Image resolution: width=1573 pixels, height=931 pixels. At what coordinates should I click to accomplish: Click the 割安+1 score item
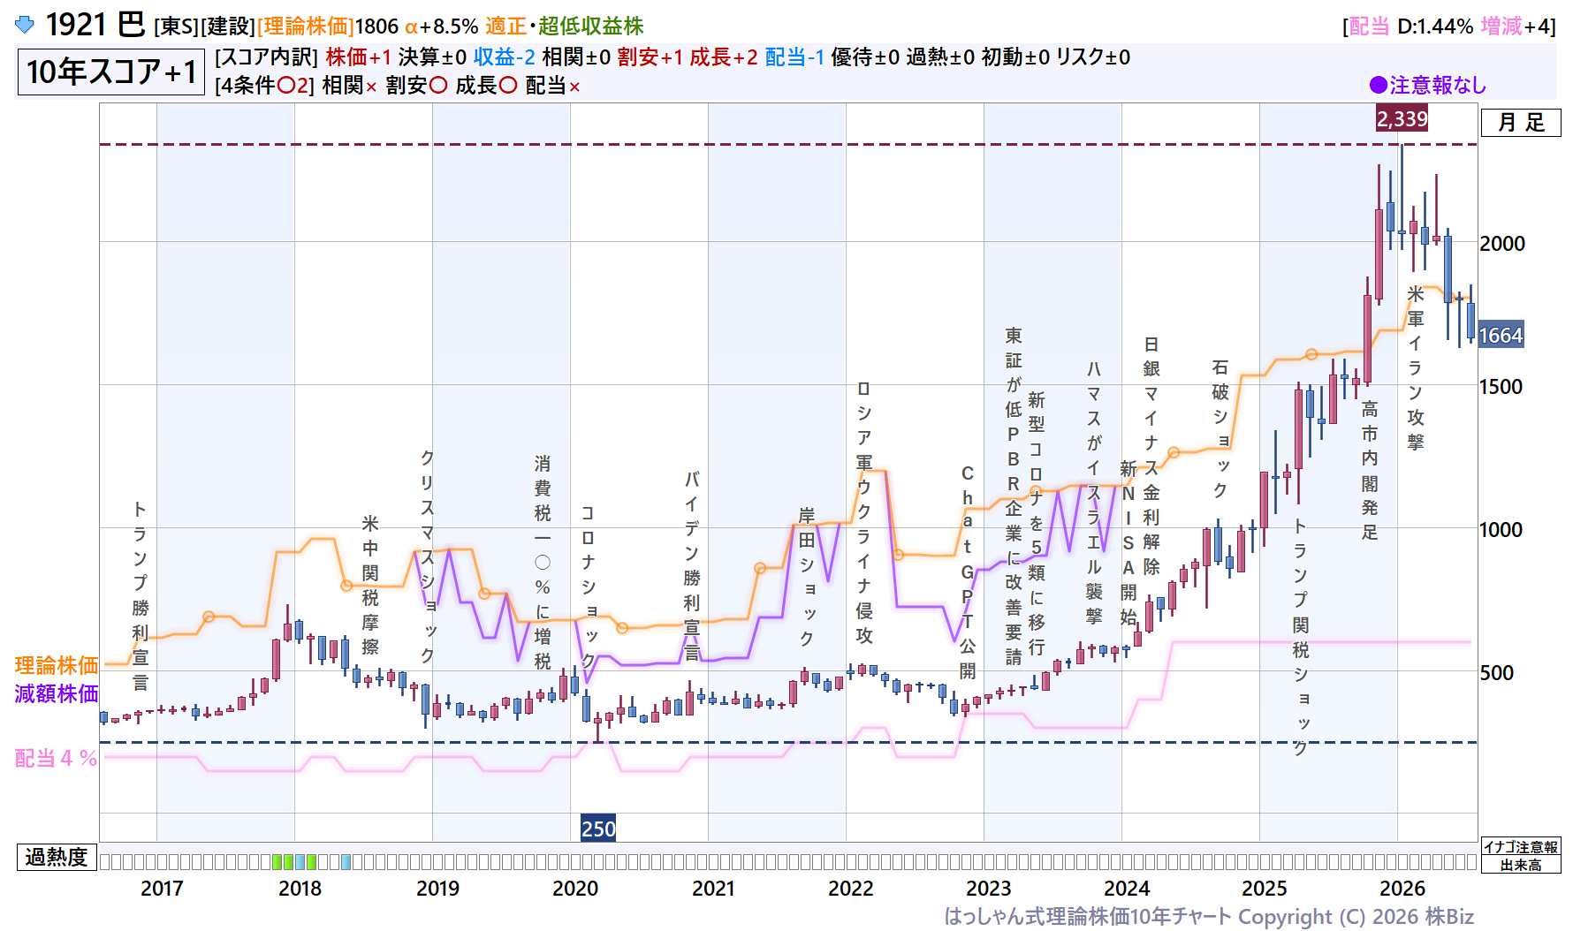(x=650, y=57)
